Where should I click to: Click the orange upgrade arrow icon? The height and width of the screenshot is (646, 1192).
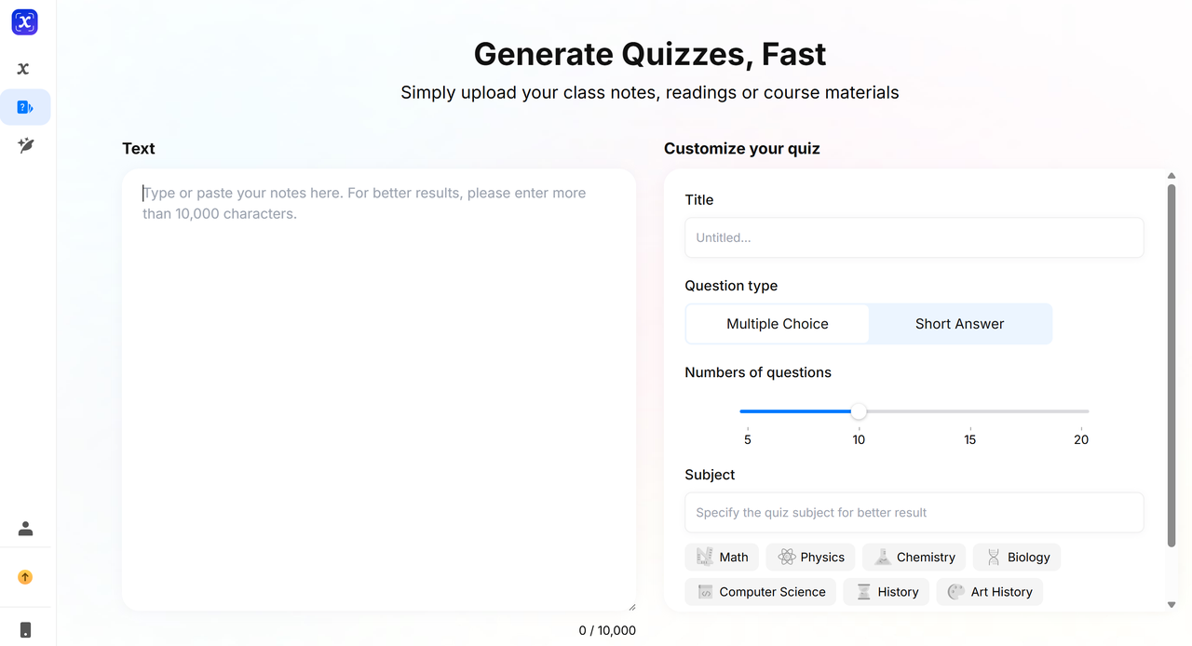(25, 577)
